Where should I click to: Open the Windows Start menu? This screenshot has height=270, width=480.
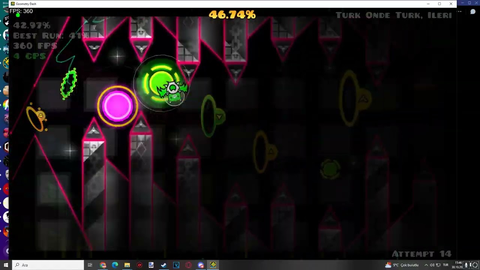(x=6, y=265)
